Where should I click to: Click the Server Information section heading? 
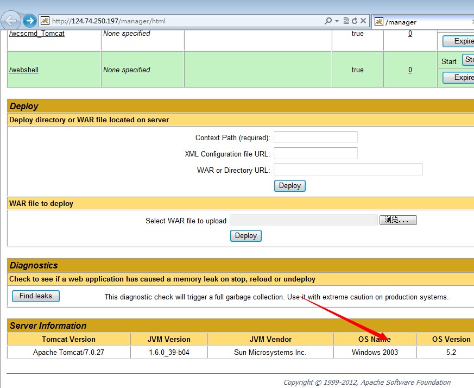coord(48,326)
